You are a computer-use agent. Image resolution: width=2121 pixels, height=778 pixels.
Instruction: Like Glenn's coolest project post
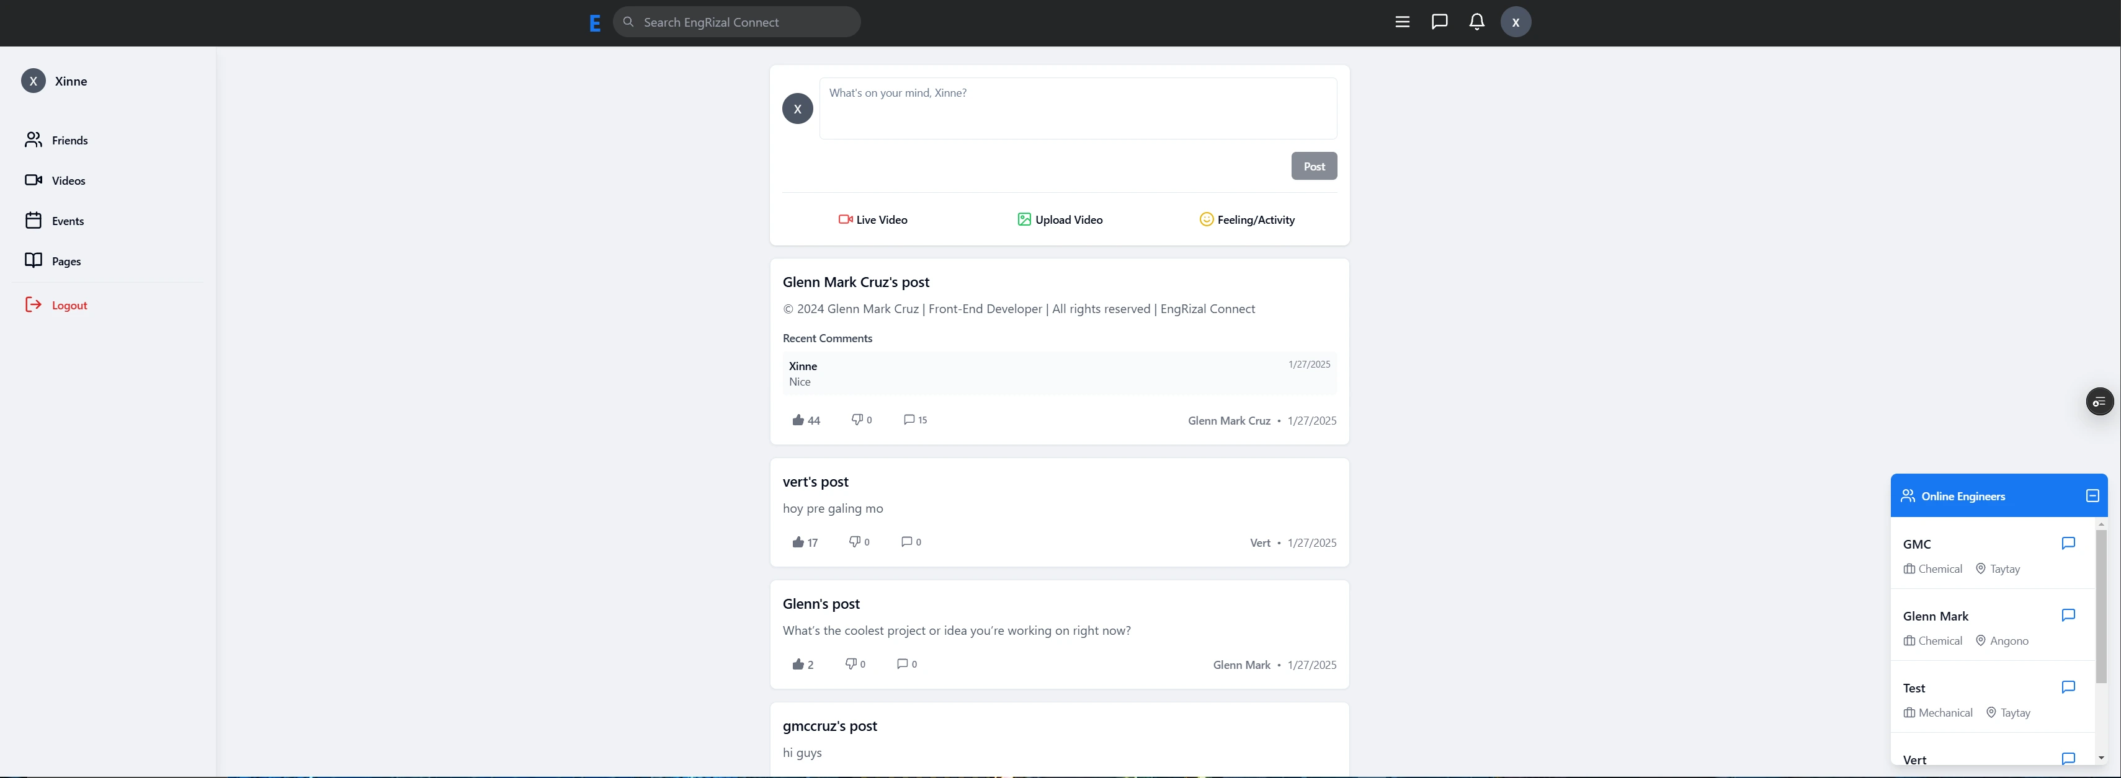(798, 665)
